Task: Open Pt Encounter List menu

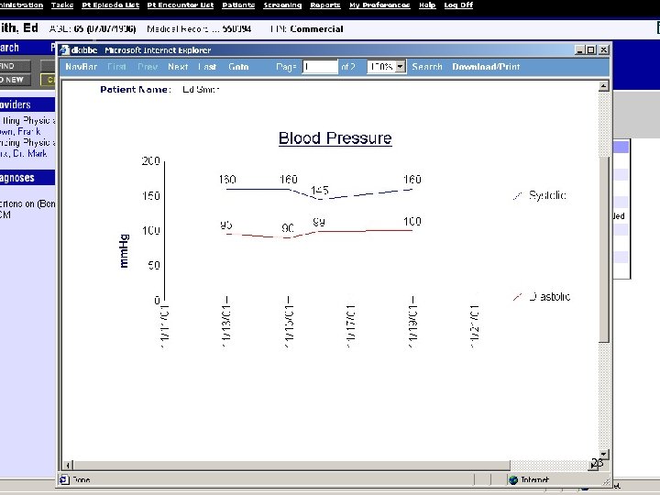Action: point(181,5)
